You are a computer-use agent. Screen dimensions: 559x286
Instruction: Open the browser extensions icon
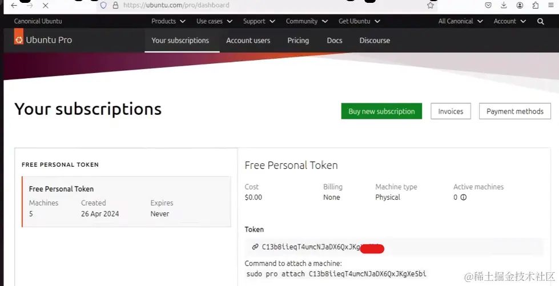click(x=536, y=5)
